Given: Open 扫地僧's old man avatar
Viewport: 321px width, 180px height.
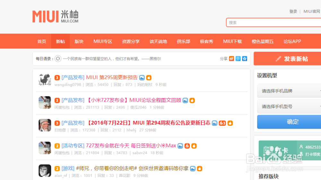Looking at the screenshot, I should click(45, 125).
